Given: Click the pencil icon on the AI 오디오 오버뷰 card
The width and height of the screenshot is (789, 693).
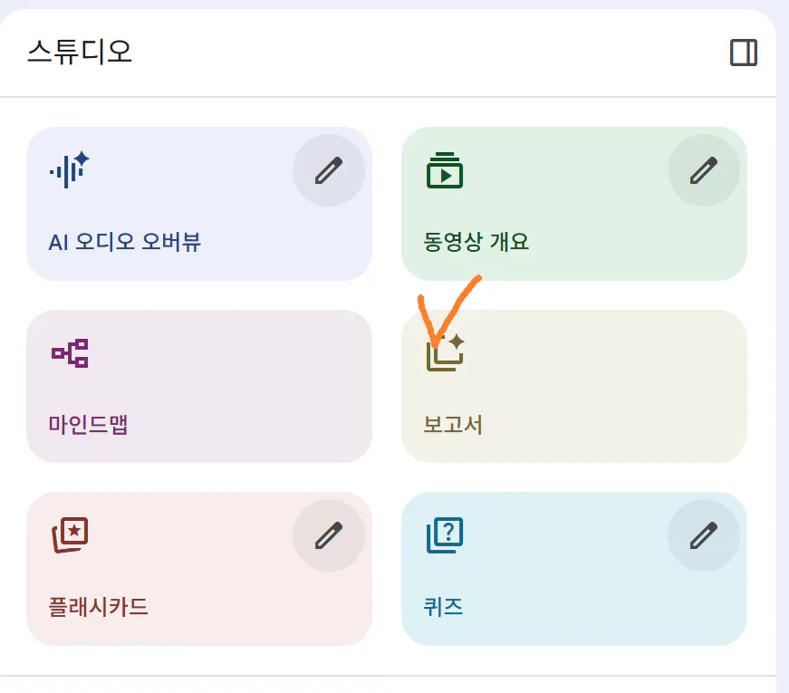Looking at the screenshot, I should [329, 169].
